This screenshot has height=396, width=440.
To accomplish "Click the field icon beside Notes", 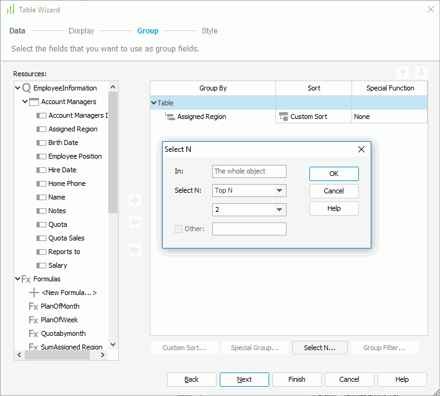I will (x=41, y=211).
